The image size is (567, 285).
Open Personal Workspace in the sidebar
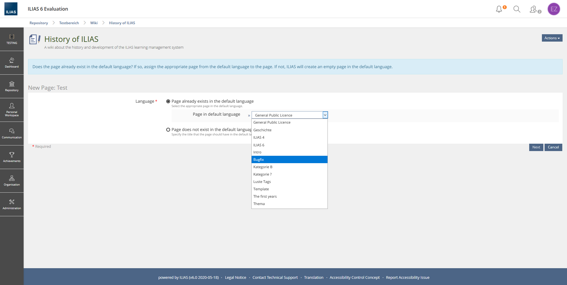coord(12,110)
